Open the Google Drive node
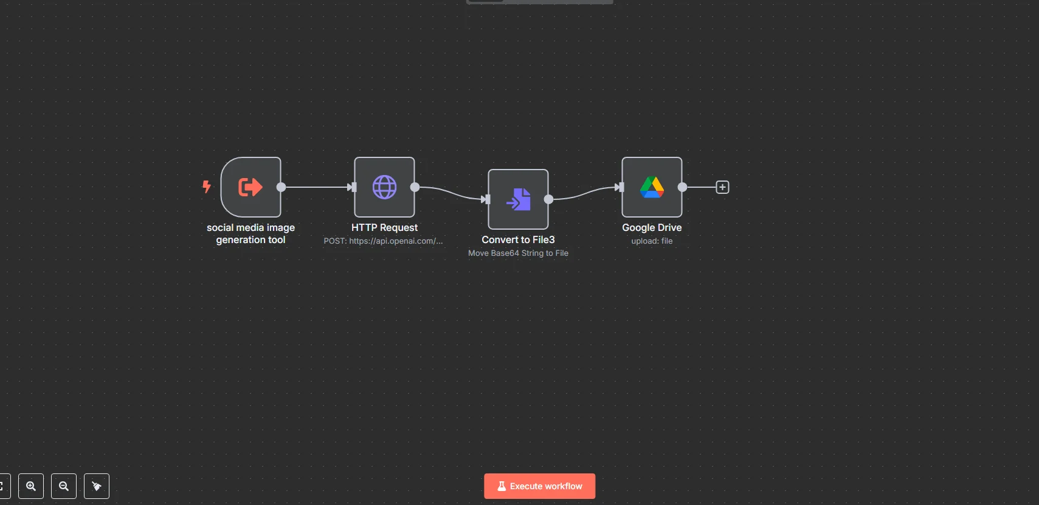1039x505 pixels. [652, 187]
